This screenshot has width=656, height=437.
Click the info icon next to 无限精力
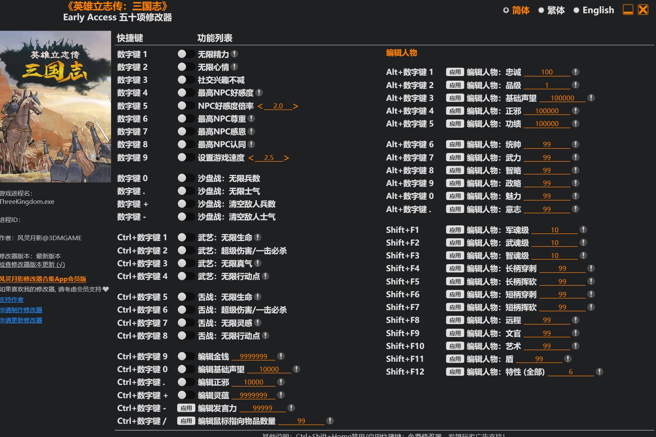(x=235, y=54)
